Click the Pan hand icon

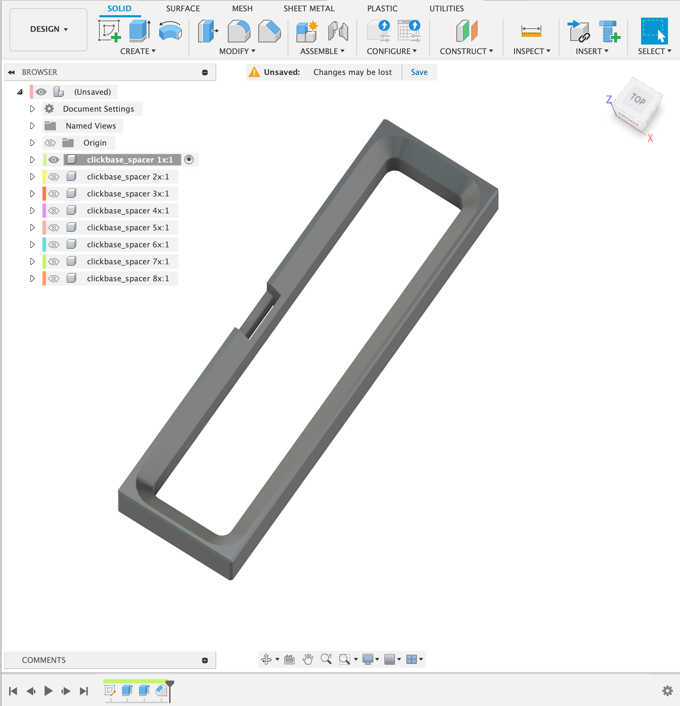click(x=308, y=659)
